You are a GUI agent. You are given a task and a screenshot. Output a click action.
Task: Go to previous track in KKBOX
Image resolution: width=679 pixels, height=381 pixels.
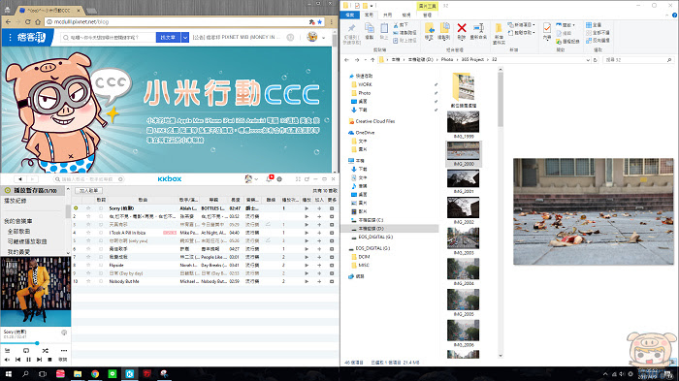click(x=17, y=360)
